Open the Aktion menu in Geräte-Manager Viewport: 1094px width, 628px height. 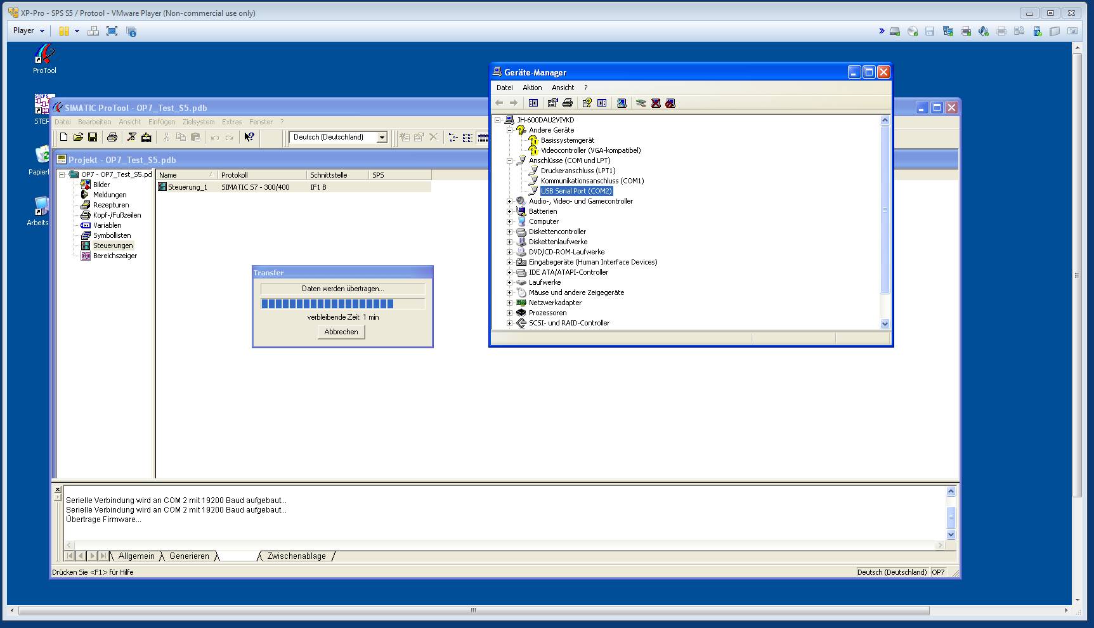click(x=532, y=88)
